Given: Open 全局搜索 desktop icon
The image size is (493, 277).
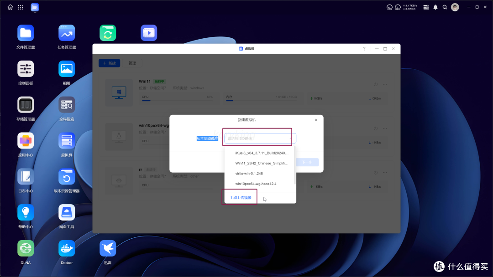Looking at the screenshot, I should [67, 105].
